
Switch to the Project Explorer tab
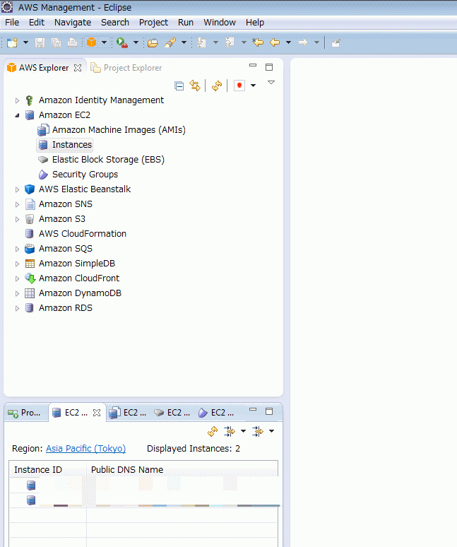[x=126, y=68]
